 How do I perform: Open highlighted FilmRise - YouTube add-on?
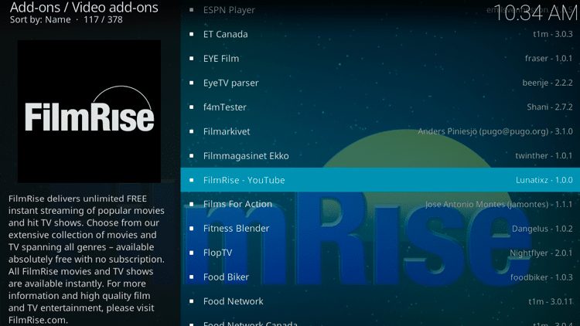tap(380, 180)
